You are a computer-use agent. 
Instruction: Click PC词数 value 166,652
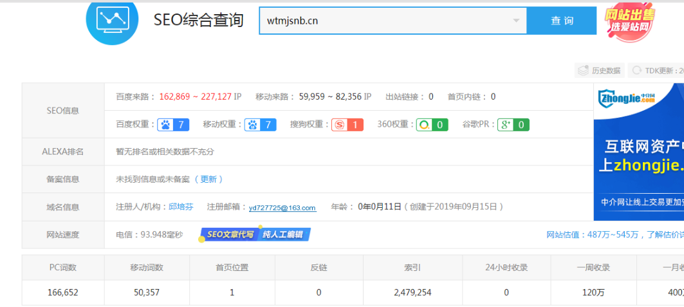(63, 293)
